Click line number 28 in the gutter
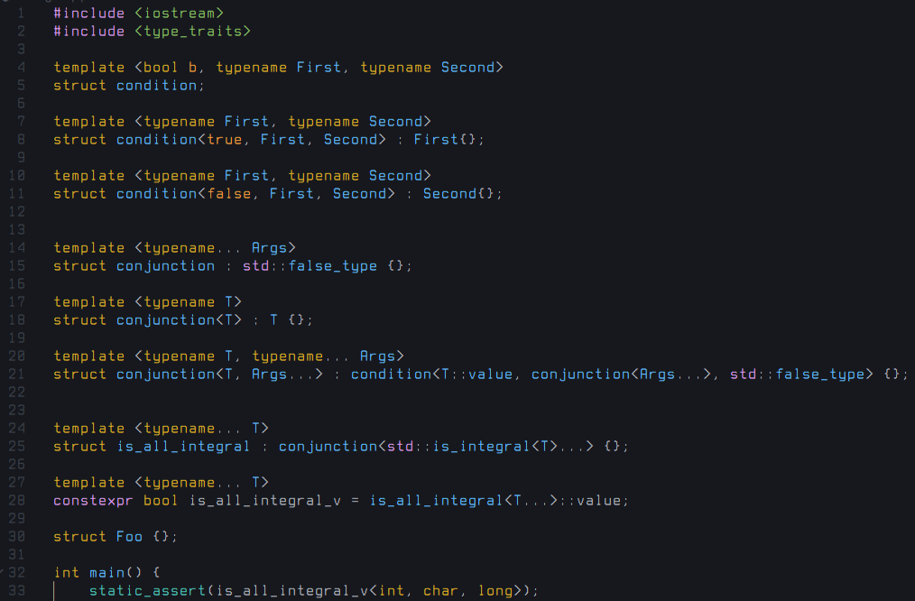The height and width of the screenshot is (601, 915). pyautogui.click(x=20, y=500)
